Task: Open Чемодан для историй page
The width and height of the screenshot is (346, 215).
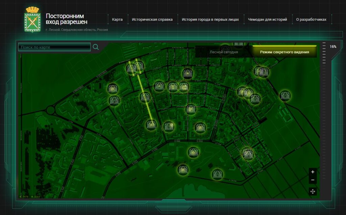Action: 267,20
